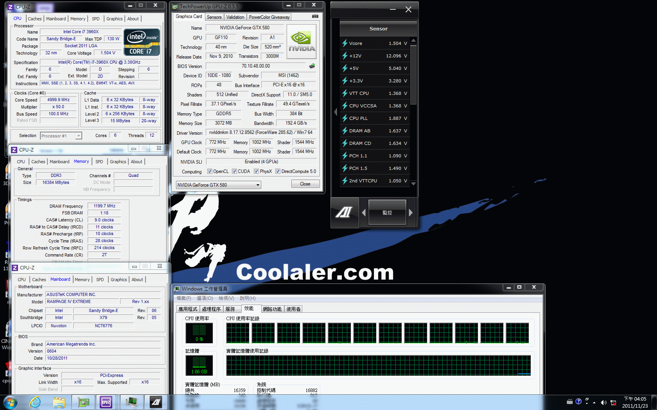657x410 pixels.
Task: Switch to Sensors tab in GPU-Z
Action: tap(214, 17)
